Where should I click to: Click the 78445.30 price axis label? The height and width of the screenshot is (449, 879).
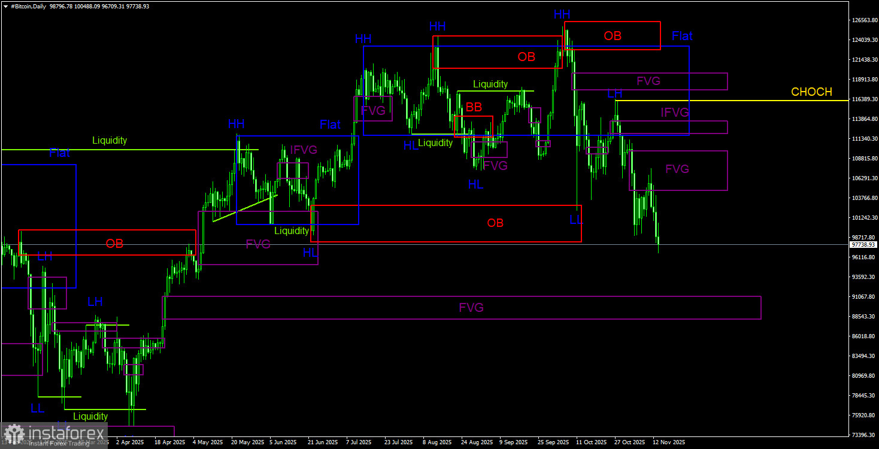coord(862,396)
